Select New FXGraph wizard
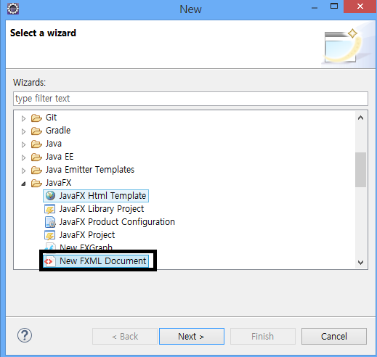The height and width of the screenshot is (357, 377). 86,247
